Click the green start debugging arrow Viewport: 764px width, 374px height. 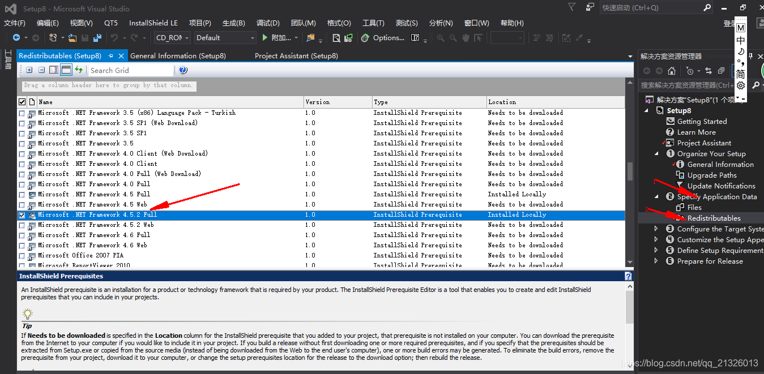point(264,38)
